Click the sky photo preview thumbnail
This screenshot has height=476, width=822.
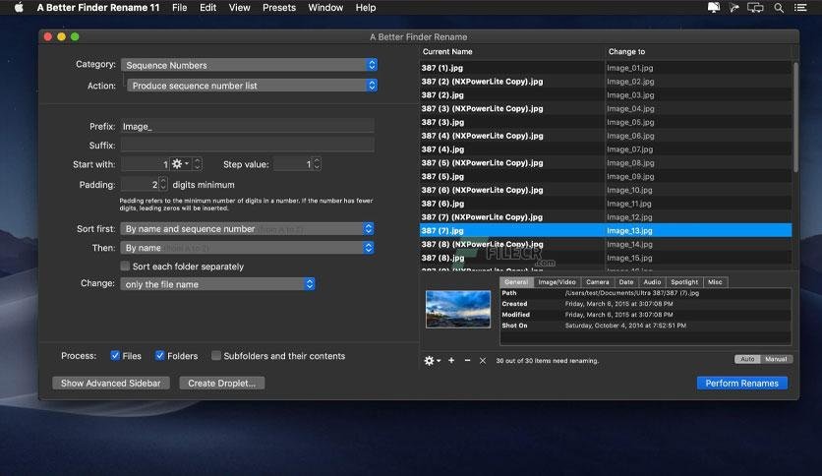tap(458, 309)
